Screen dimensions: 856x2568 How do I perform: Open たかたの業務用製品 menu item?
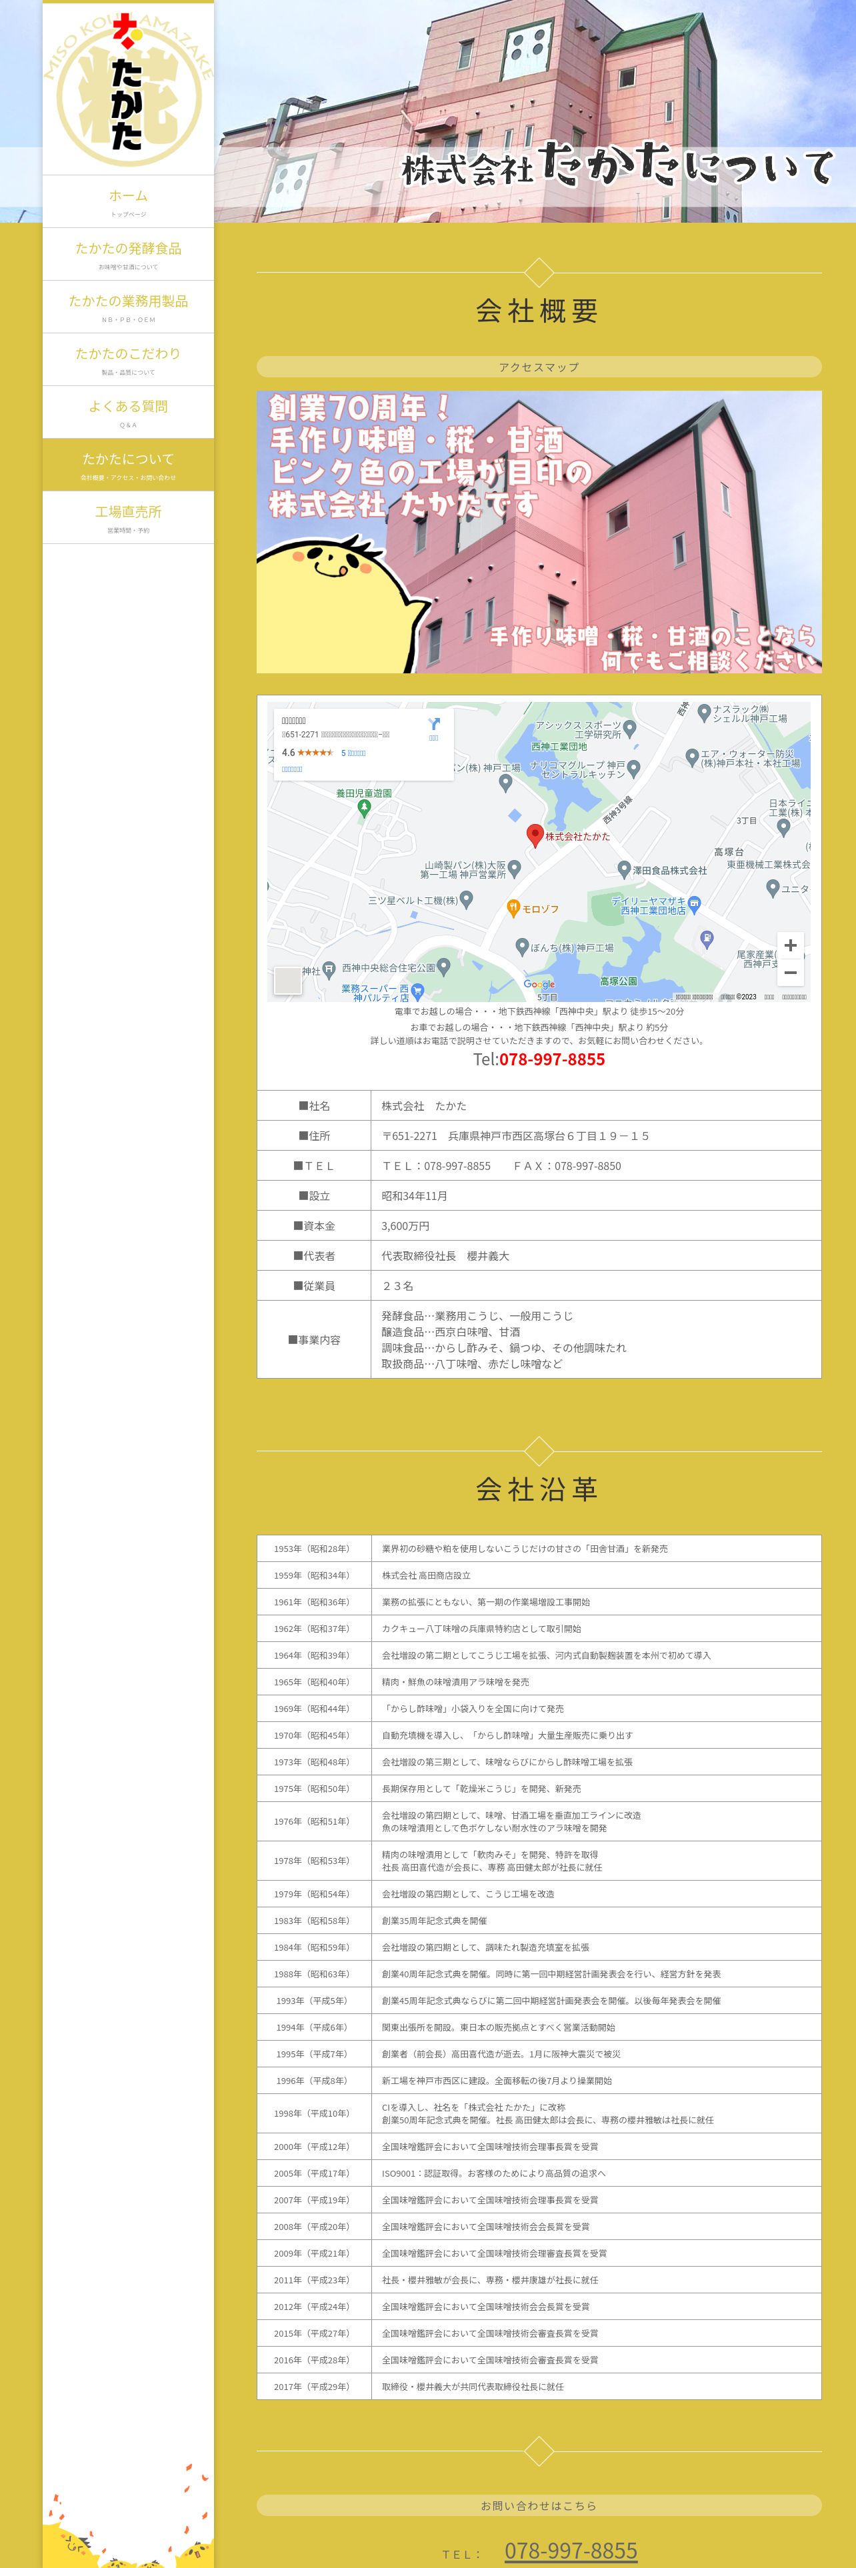[x=129, y=307]
